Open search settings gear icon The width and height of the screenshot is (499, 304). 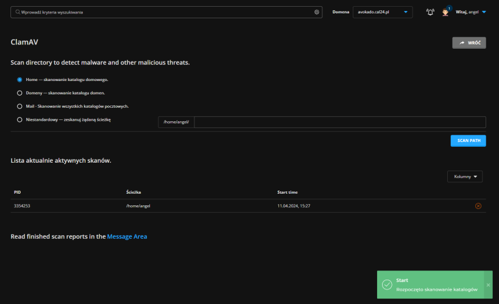317,12
